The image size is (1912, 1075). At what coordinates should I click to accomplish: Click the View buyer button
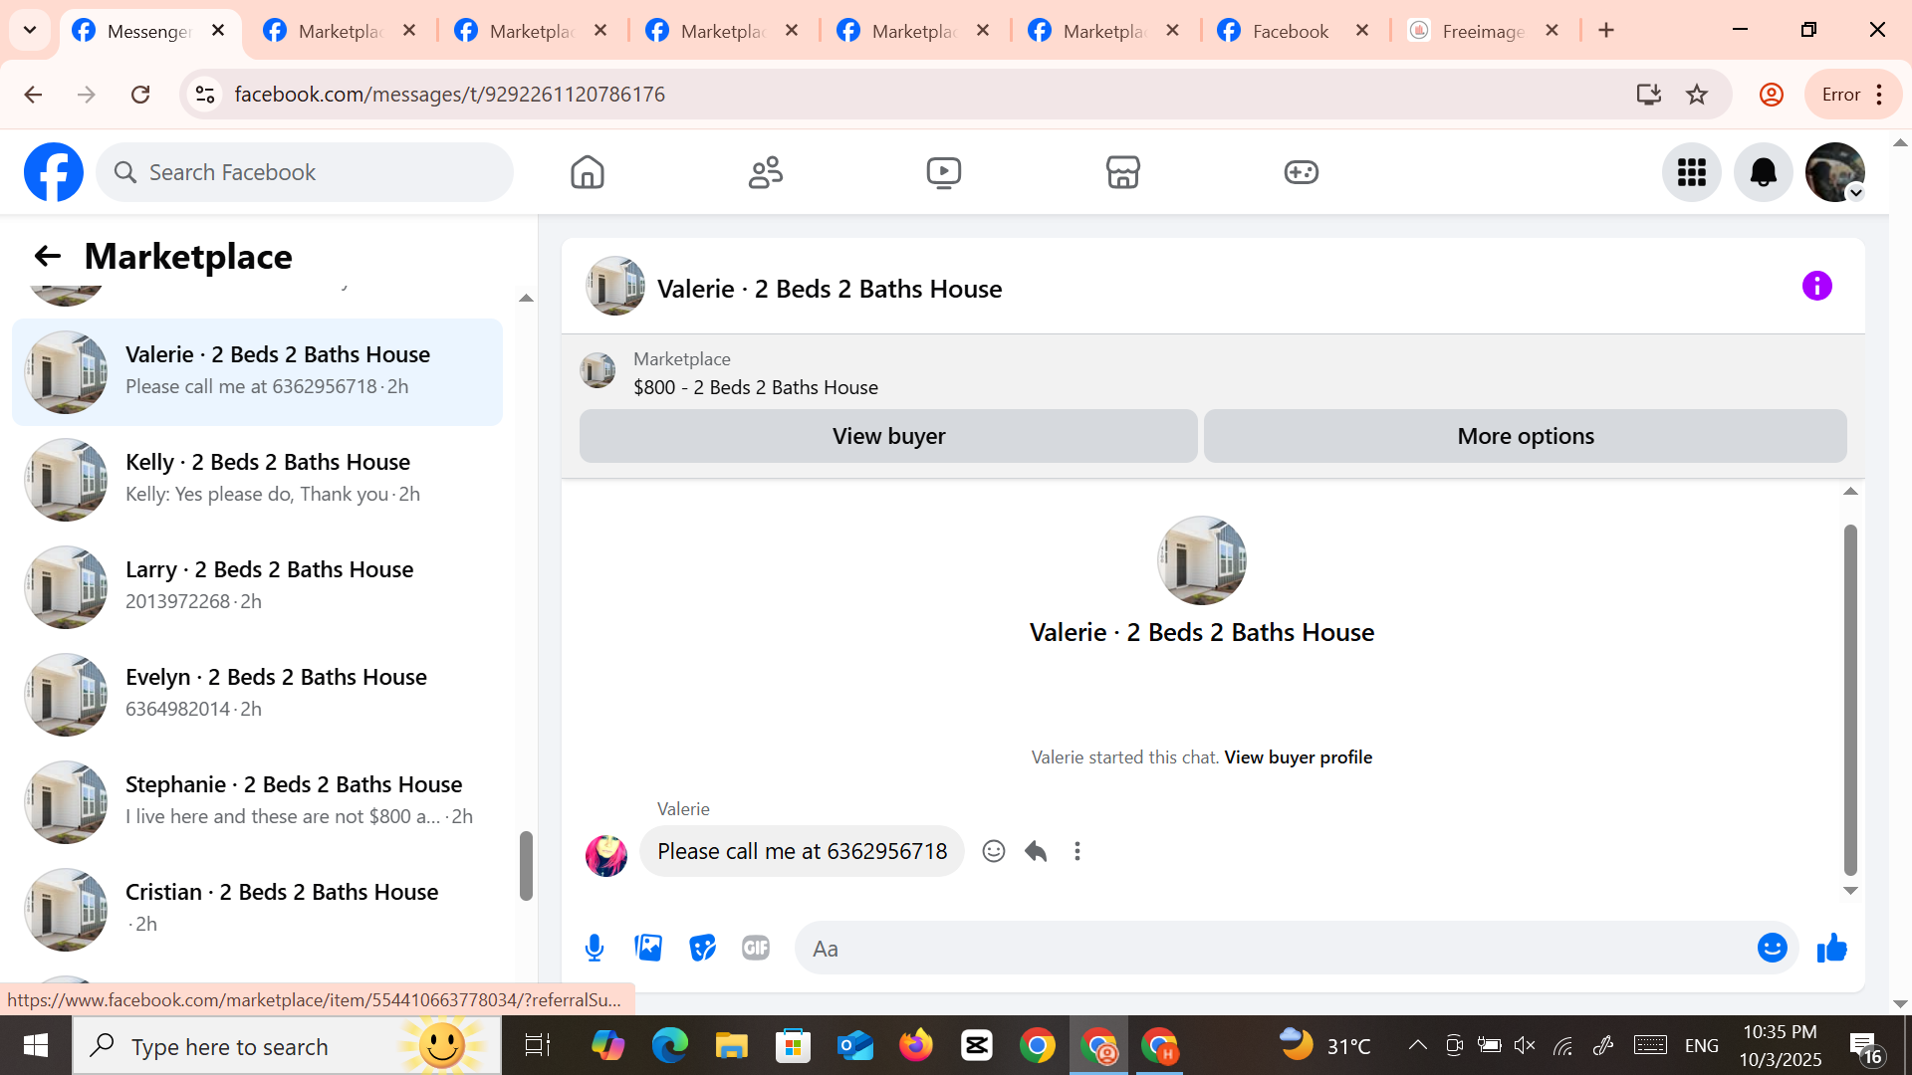coord(888,436)
